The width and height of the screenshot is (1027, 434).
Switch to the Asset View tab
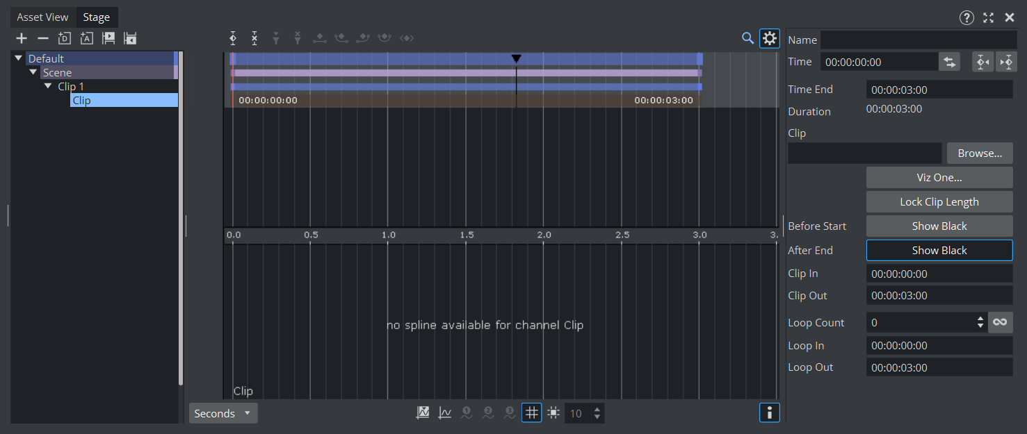tap(42, 17)
